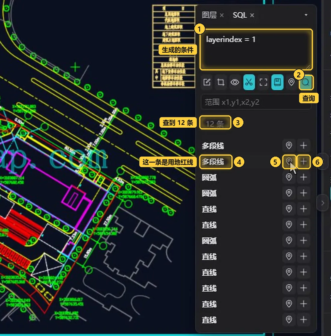Click the edit pencil icon in the SQL toolbar
331x336 pixels.
(207, 82)
